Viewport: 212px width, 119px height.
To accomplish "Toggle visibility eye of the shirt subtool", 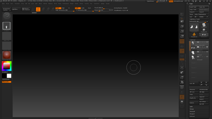I will tap(207, 52).
